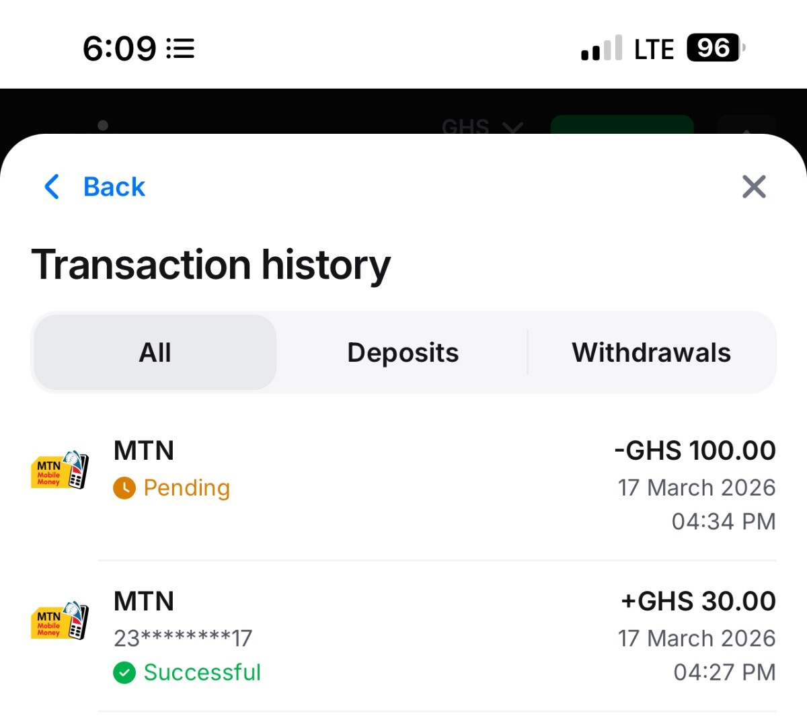Tap the masked phone number 23********17
Screen dimensions: 807x716
pos(183,638)
